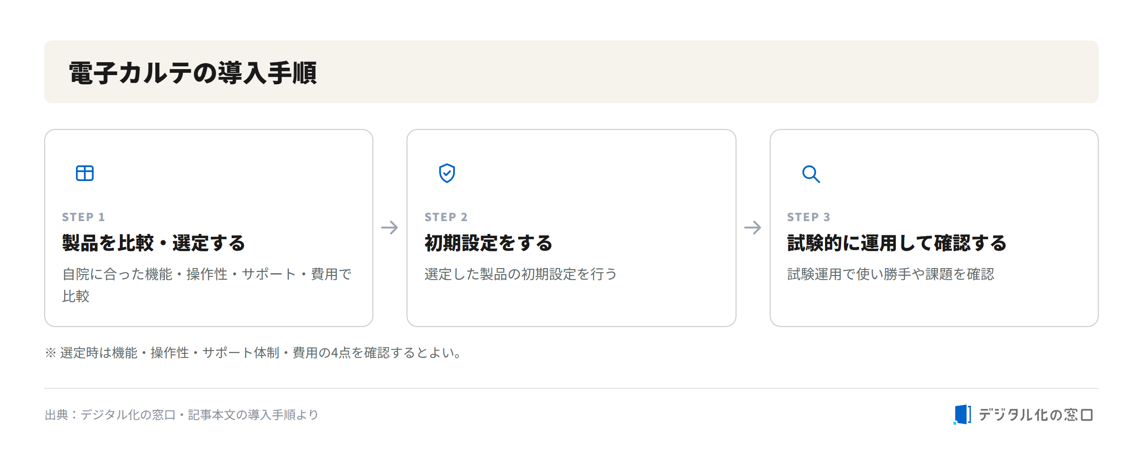
Task: Select the STEP 3 label
Action: tap(809, 217)
